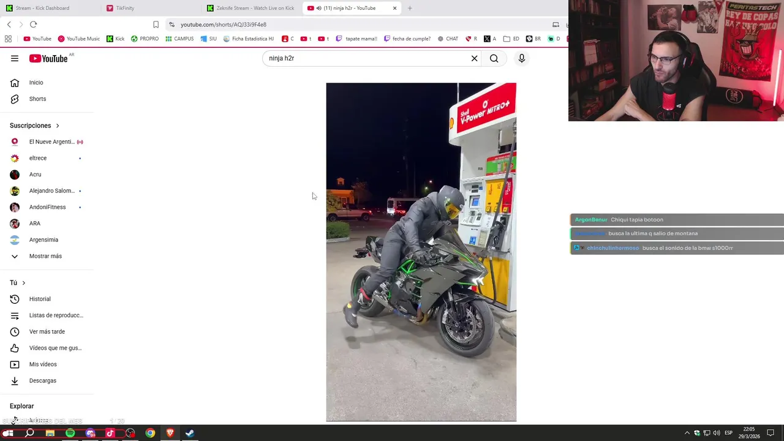Open the 'fecha de cumple?' bookmark

tap(407, 39)
